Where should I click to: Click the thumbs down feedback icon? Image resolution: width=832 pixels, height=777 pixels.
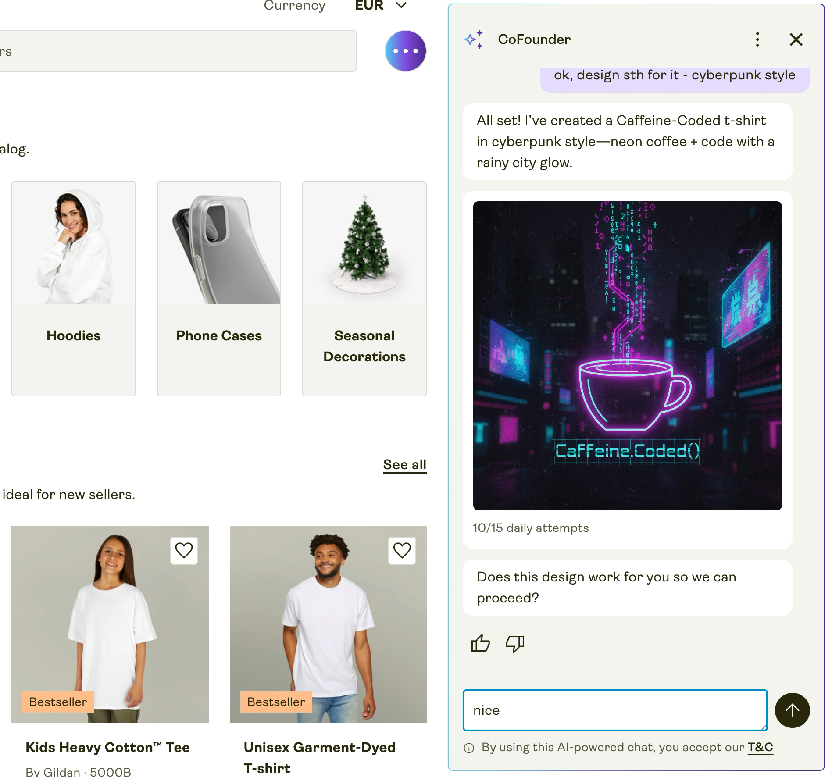(515, 643)
